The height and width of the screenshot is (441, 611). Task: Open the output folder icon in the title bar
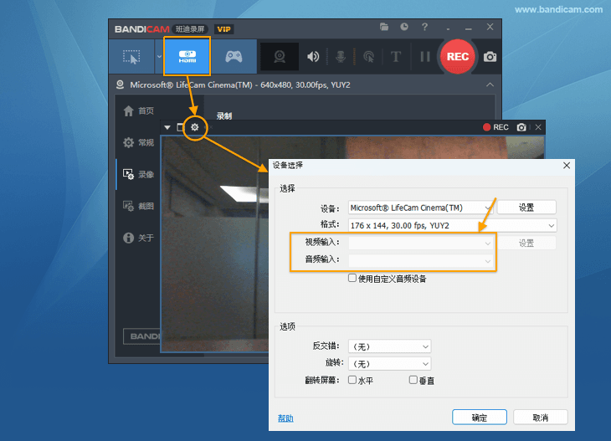[x=384, y=27]
